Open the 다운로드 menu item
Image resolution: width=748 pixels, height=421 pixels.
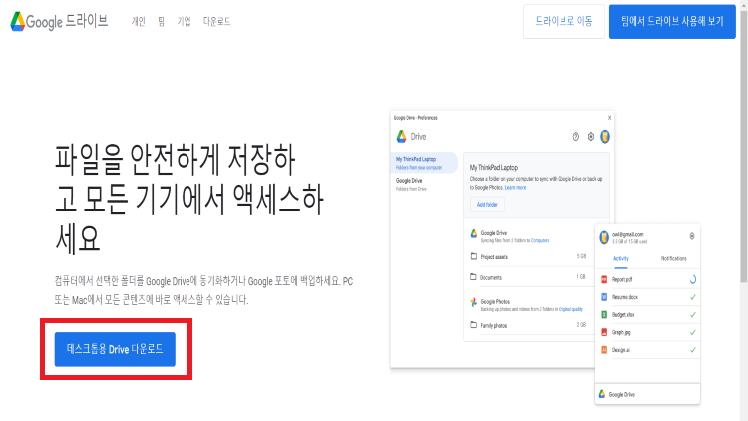point(216,21)
